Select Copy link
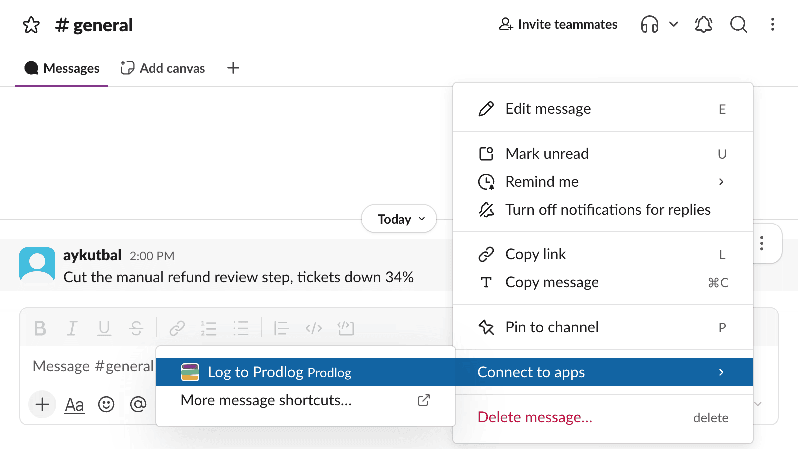 [602, 254]
